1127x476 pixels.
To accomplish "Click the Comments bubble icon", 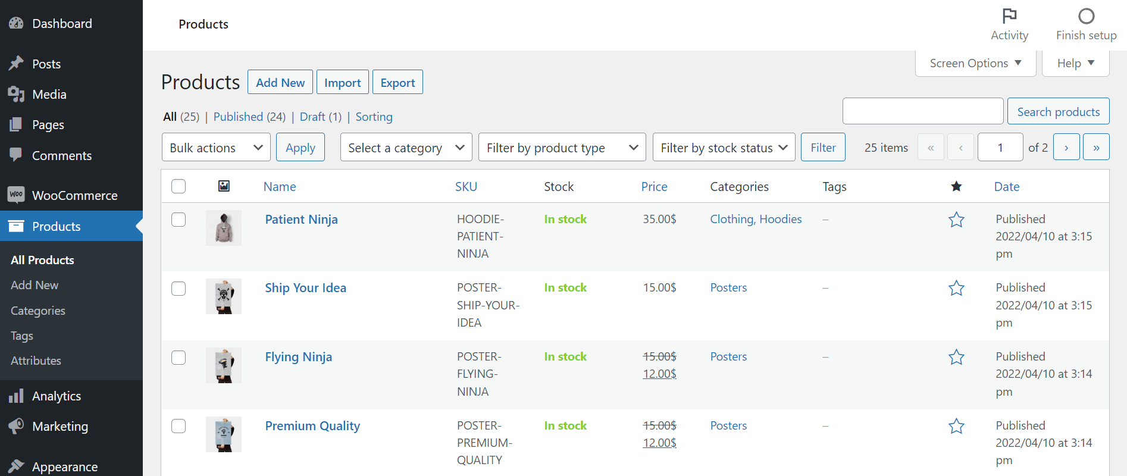I will [16, 155].
